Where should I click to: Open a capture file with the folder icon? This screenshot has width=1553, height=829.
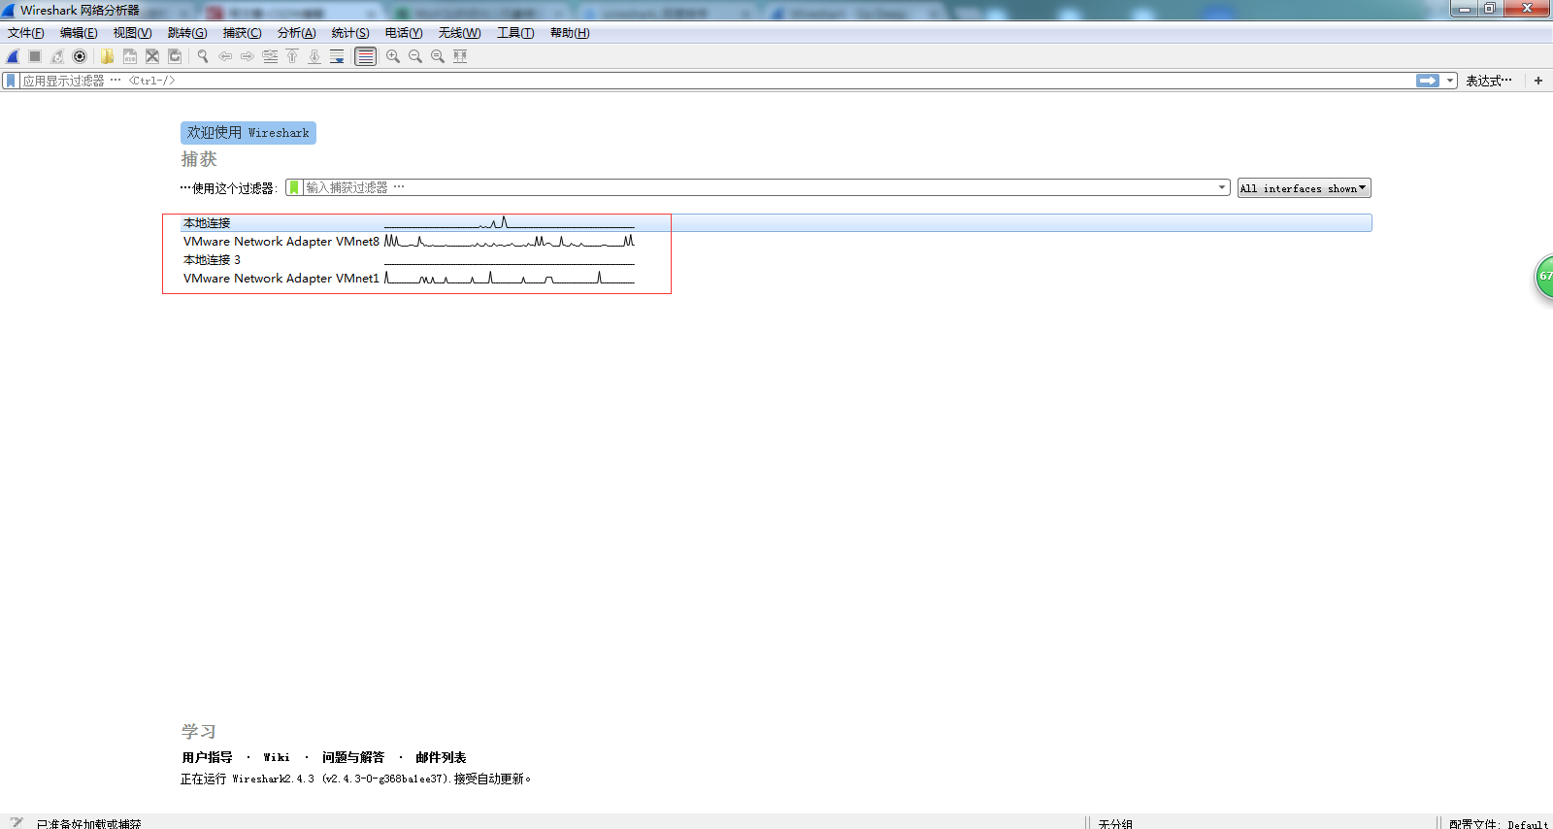click(x=107, y=56)
